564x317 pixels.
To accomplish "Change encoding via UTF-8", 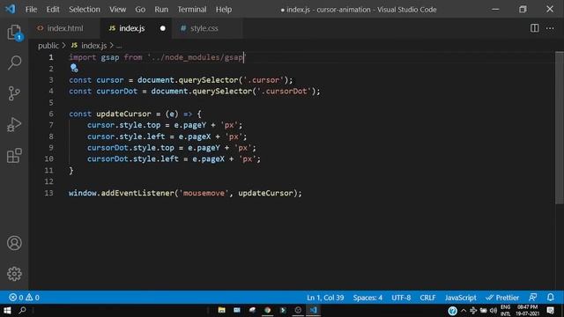I will point(401,298).
